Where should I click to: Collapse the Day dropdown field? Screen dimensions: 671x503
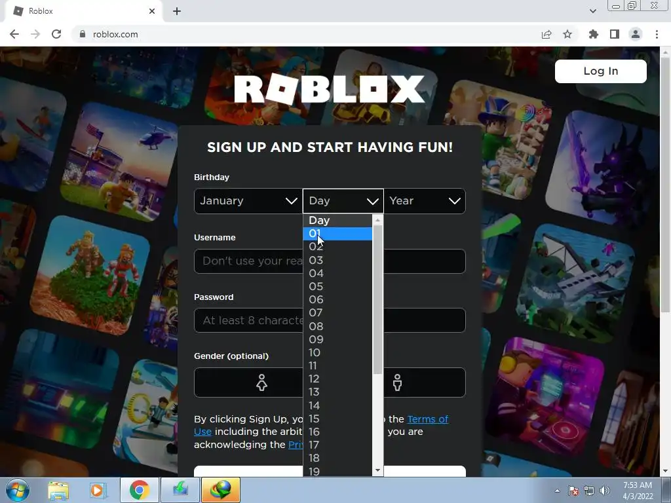click(343, 201)
